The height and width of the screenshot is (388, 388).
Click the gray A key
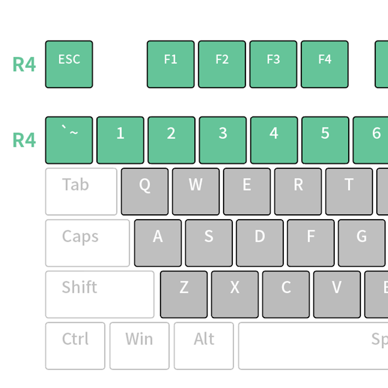[158, 243]
